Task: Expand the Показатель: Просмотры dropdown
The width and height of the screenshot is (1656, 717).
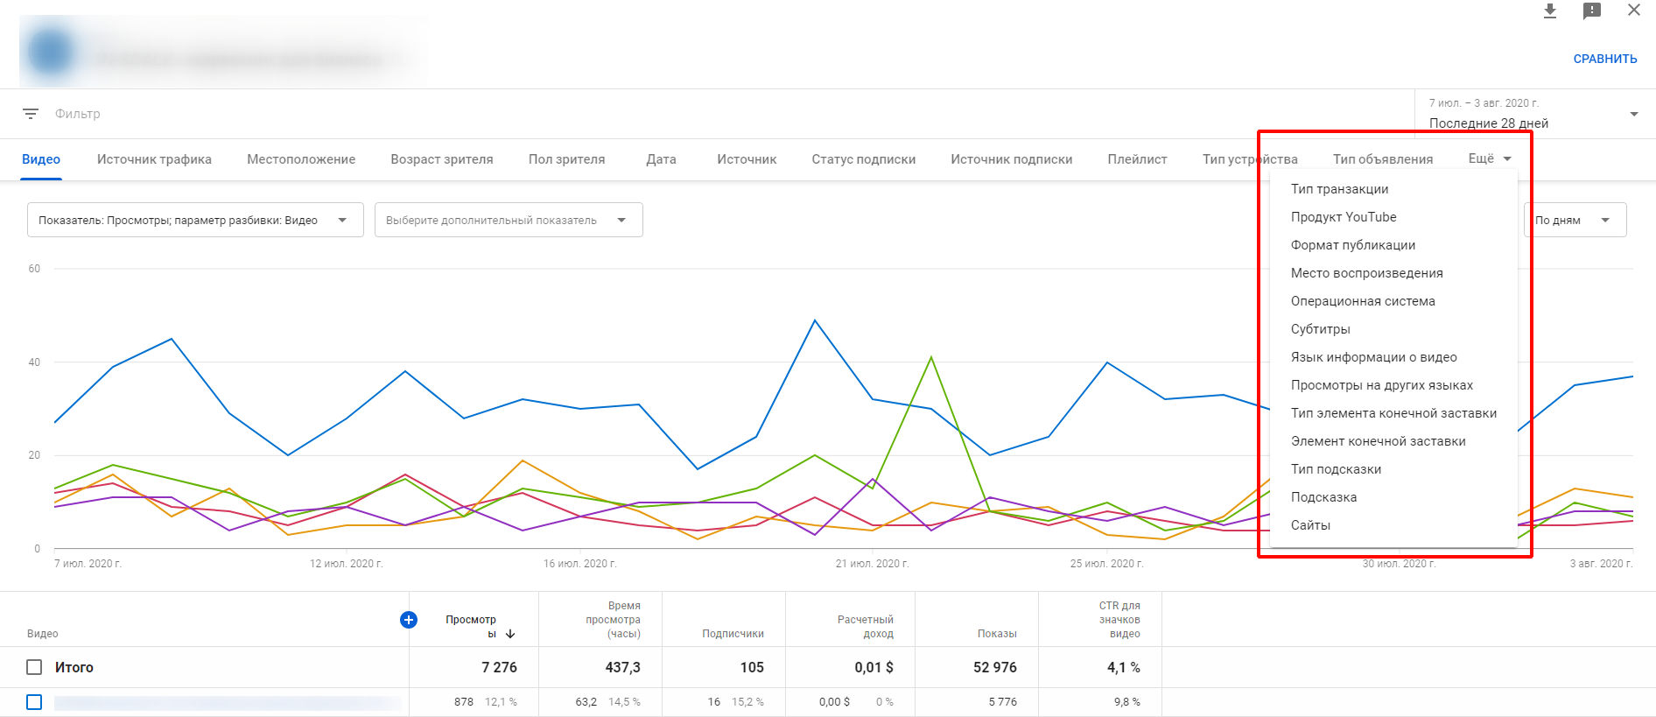Action: [195, 220]
